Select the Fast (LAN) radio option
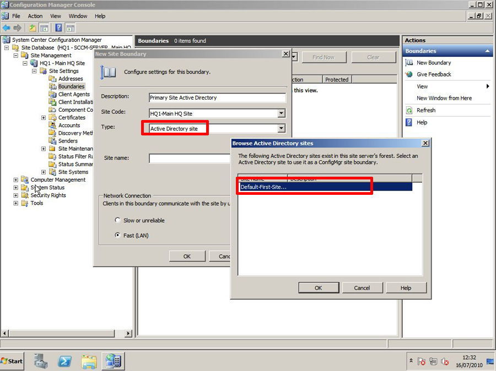 point(118,235)
